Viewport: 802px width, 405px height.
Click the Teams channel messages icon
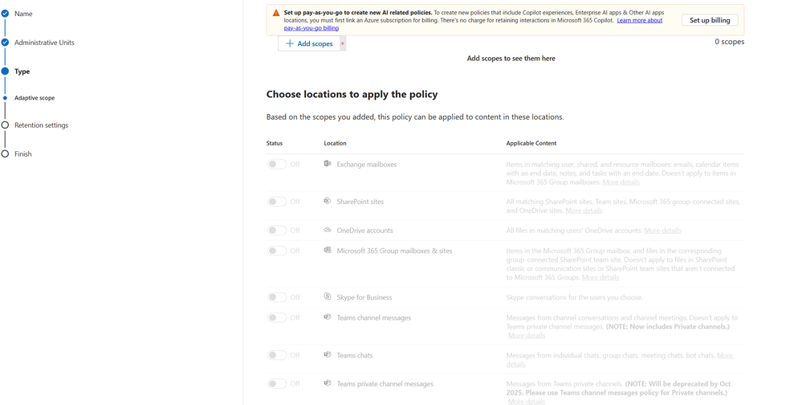[x=328, y=317]
